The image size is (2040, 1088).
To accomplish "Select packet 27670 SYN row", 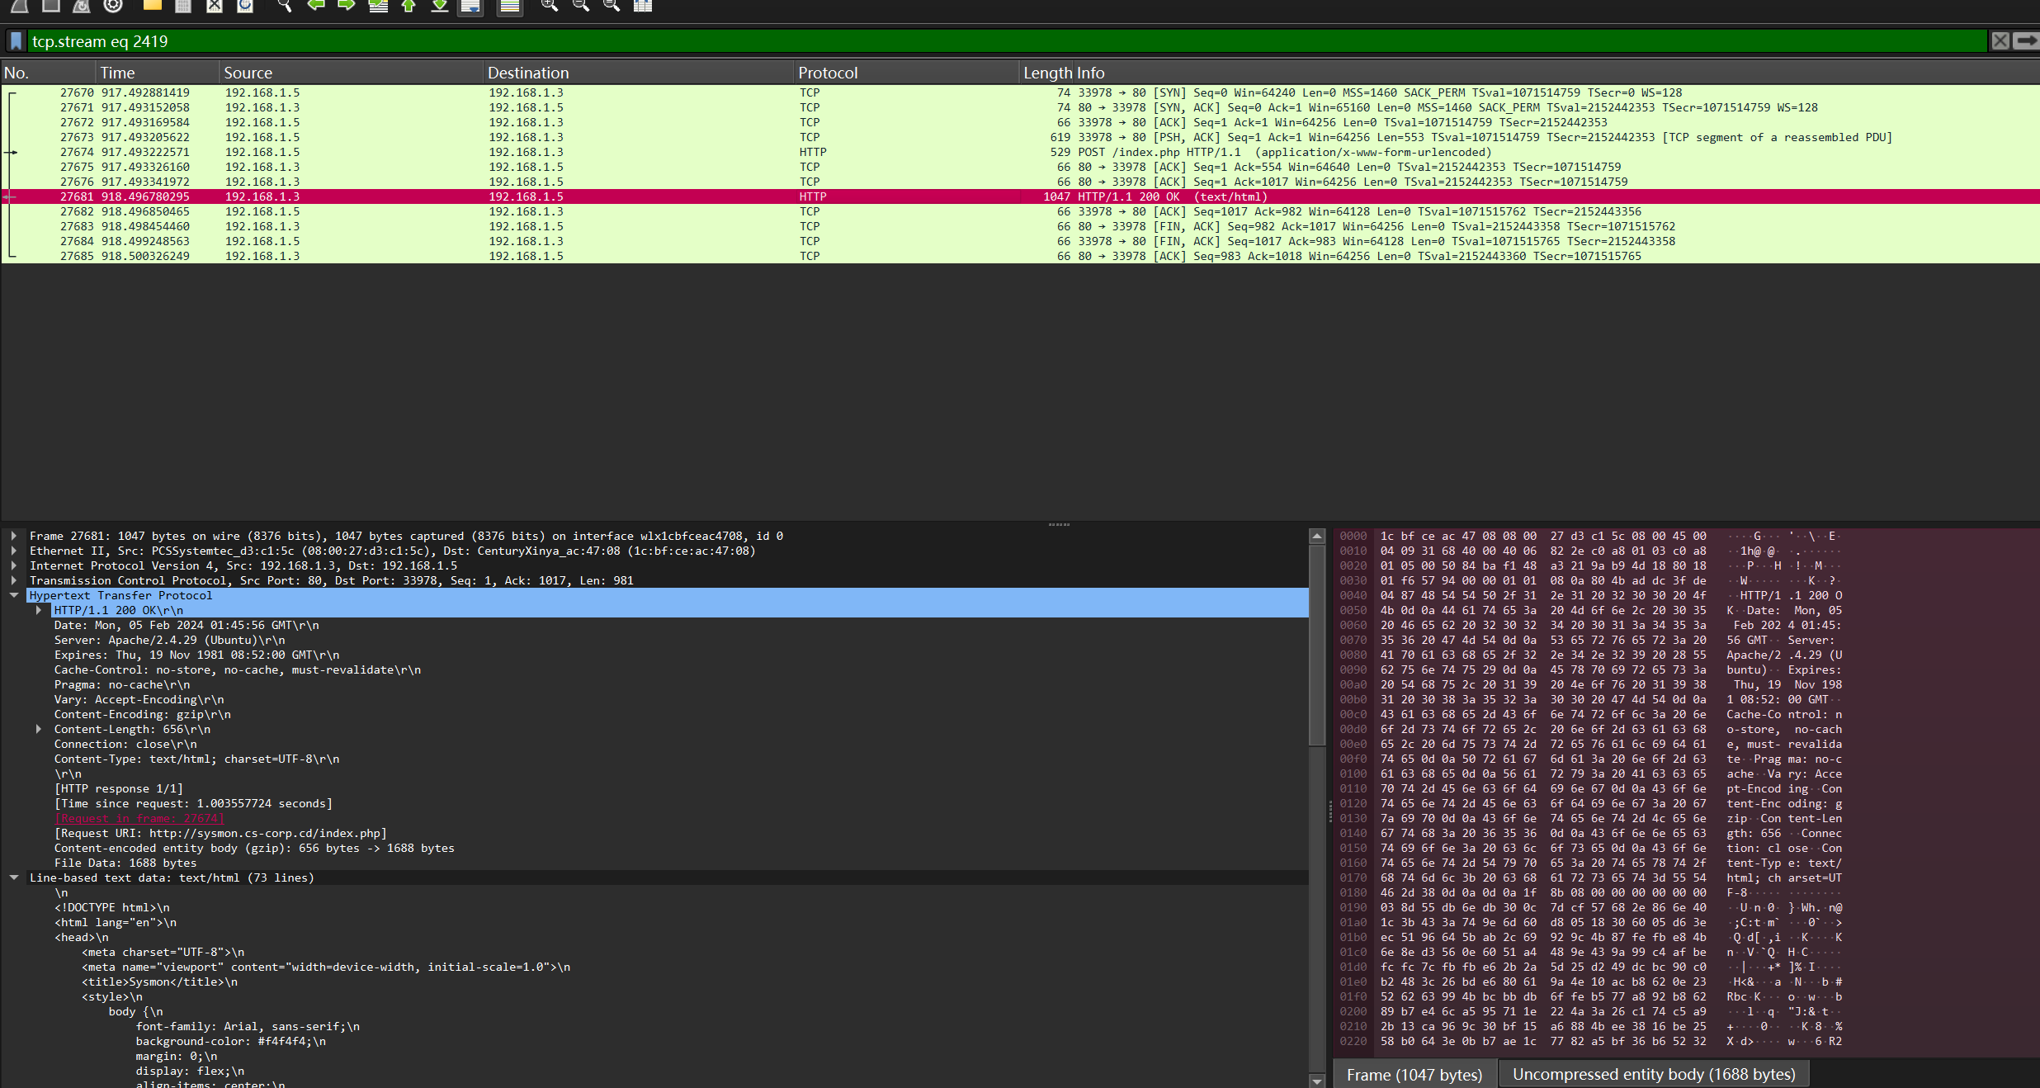I will [1020, 92].
